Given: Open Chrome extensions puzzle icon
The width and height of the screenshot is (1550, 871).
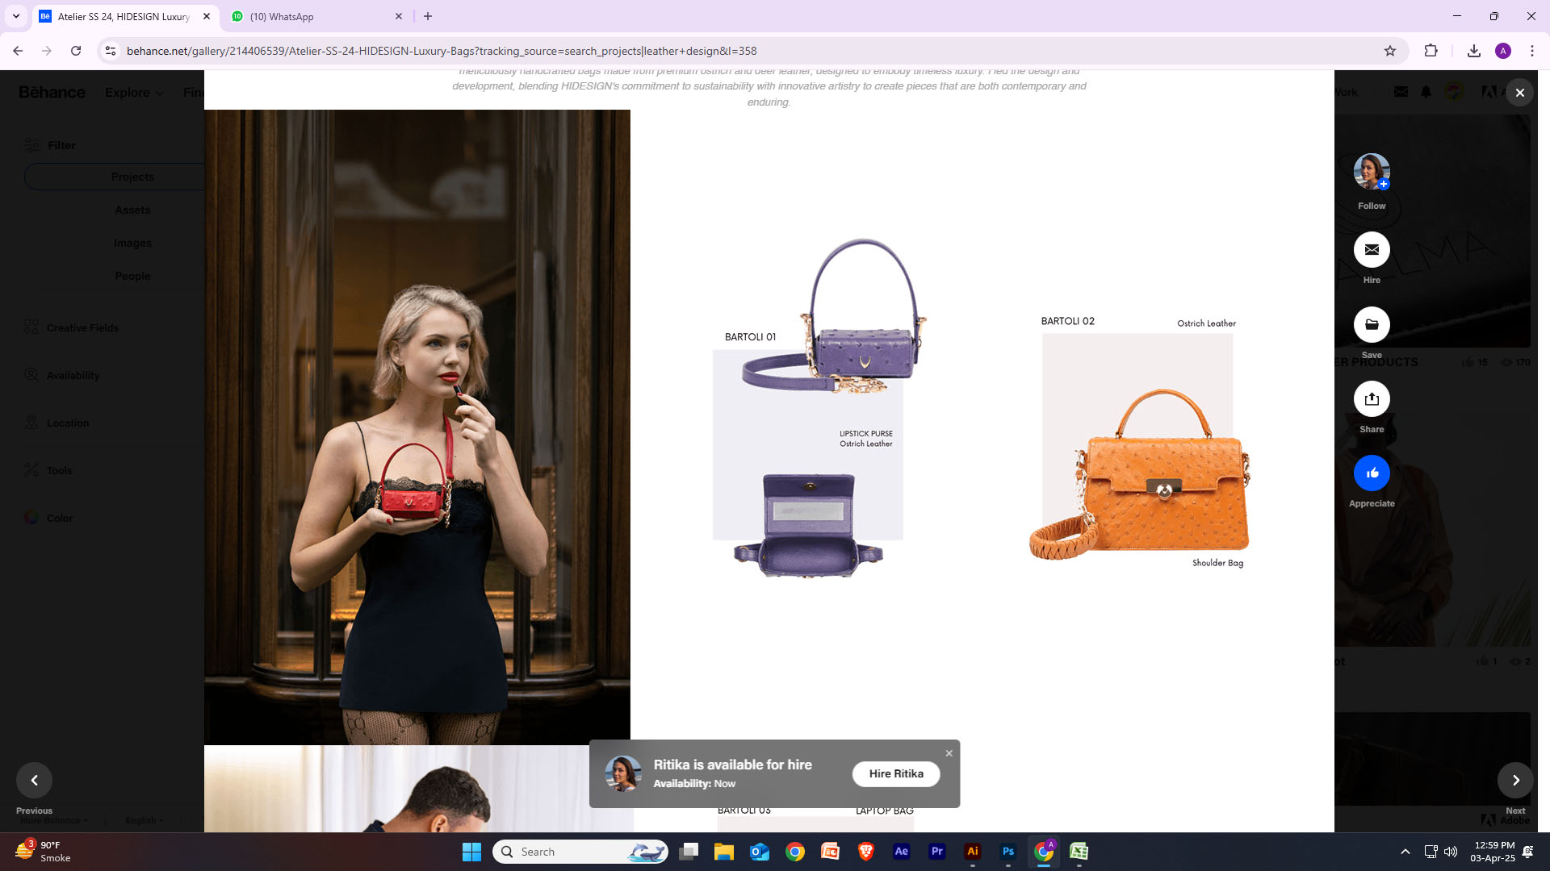Looking at the screenshot, I should click(1431, 51).
